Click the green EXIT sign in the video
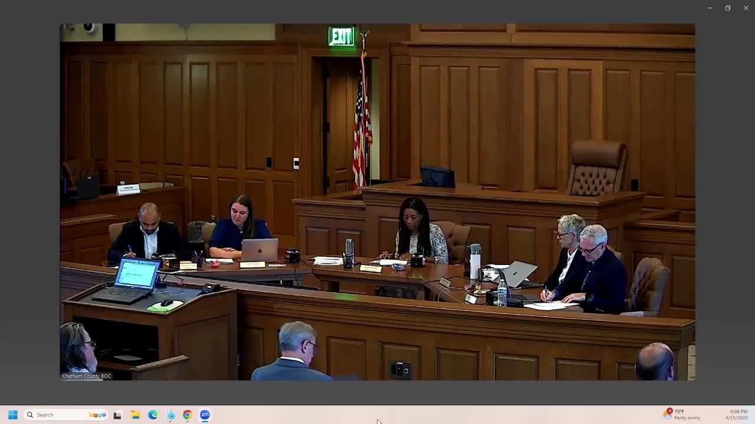755x424 pixels. pos(341,37)
